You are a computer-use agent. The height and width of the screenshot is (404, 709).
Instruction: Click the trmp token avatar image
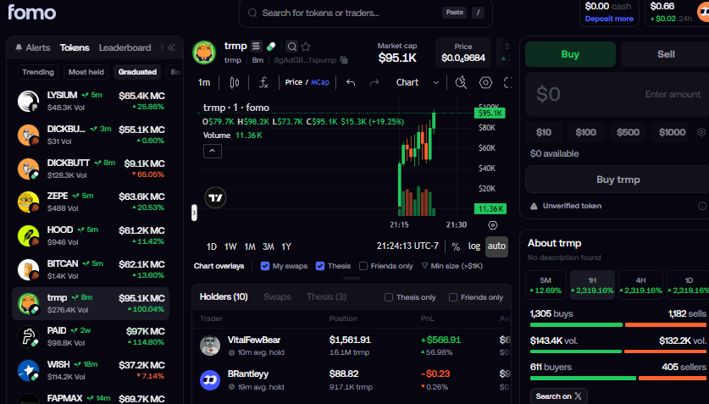pyautogui.click(x=204, y=53)
